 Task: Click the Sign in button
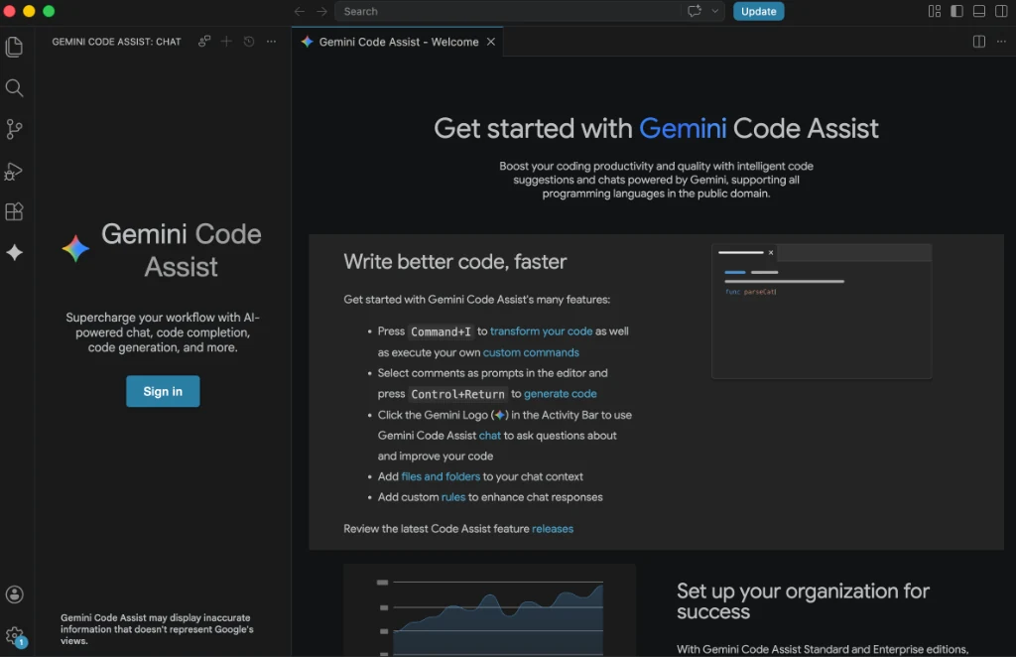pos(163,391)
